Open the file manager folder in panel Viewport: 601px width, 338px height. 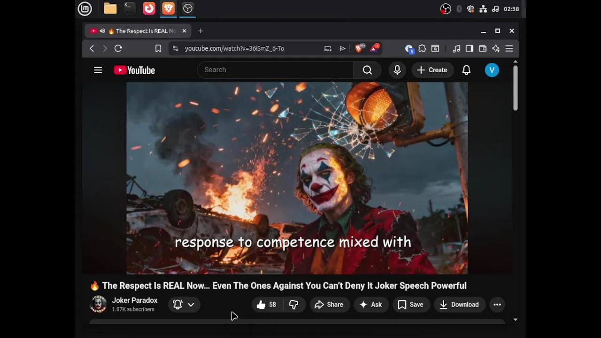click(x=110, y=8)
